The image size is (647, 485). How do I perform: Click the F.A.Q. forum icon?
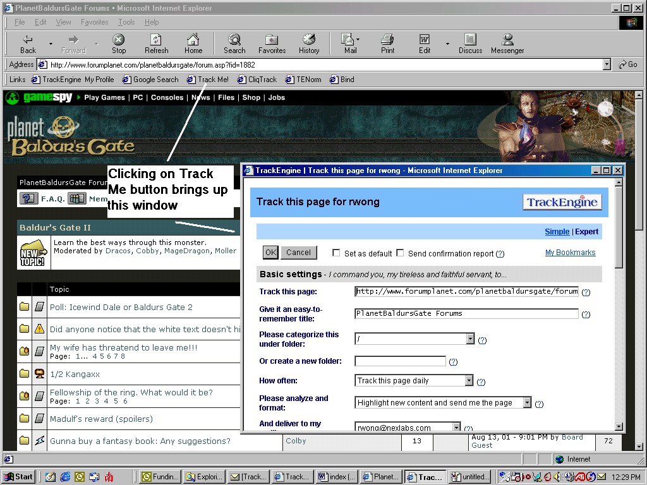[28, 199]
